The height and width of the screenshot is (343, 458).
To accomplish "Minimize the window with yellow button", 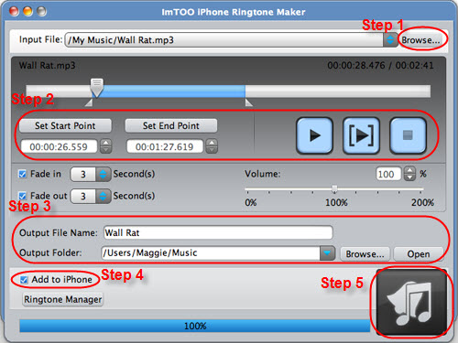I will point(27,11).
